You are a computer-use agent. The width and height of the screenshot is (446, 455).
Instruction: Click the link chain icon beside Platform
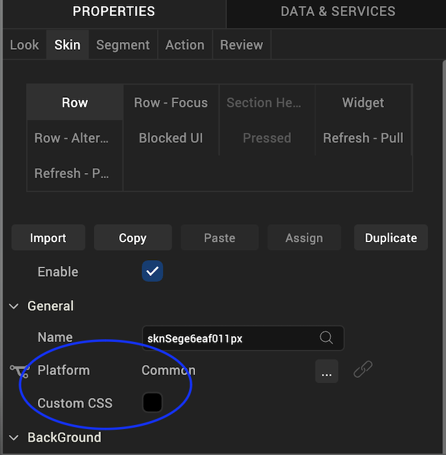363,369
